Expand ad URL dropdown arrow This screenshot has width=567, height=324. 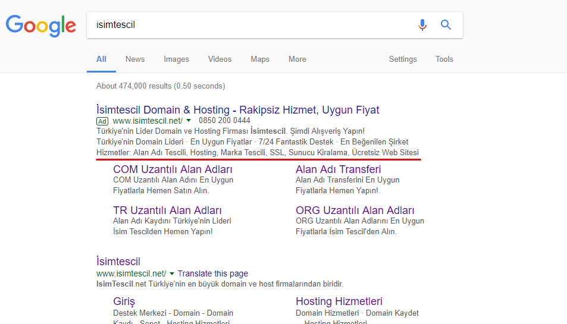189,121
